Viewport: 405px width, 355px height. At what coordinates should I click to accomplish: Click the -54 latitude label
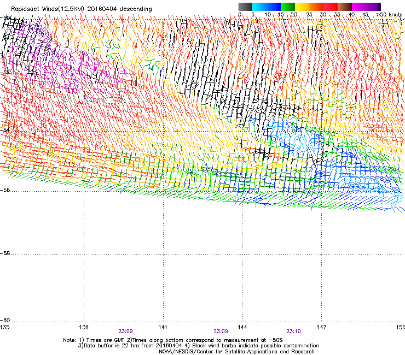click(x=5, y=129)
